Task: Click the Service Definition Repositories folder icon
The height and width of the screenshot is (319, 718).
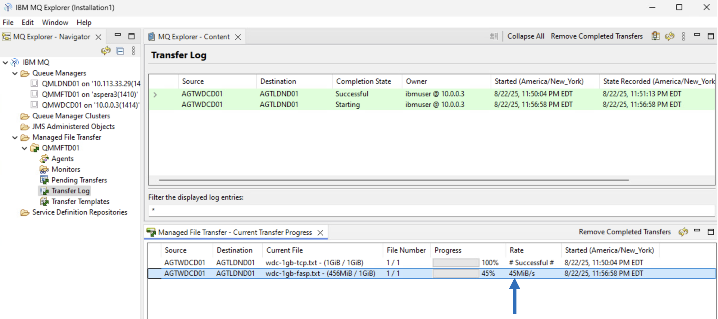Action: pyautogui.click(x=25, y=212)
